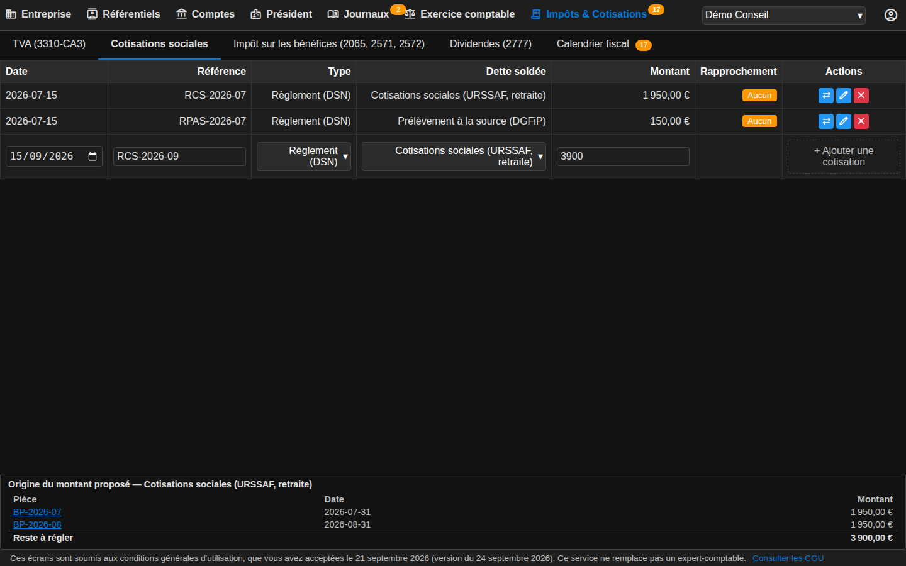Click the reconcile icon for RPAS-2026-07
Image resolution: width=906 pixels, height=566 pixels.
click(x=826, y=121)
